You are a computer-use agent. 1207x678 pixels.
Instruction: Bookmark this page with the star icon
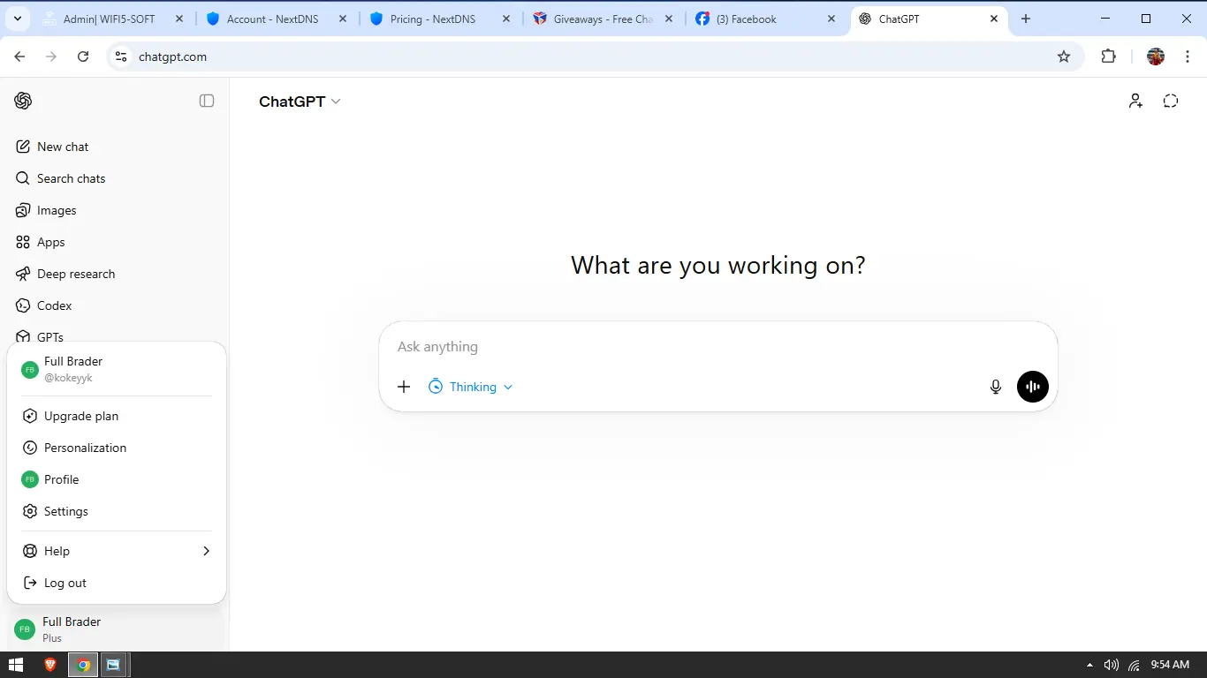pos(1064,56)
